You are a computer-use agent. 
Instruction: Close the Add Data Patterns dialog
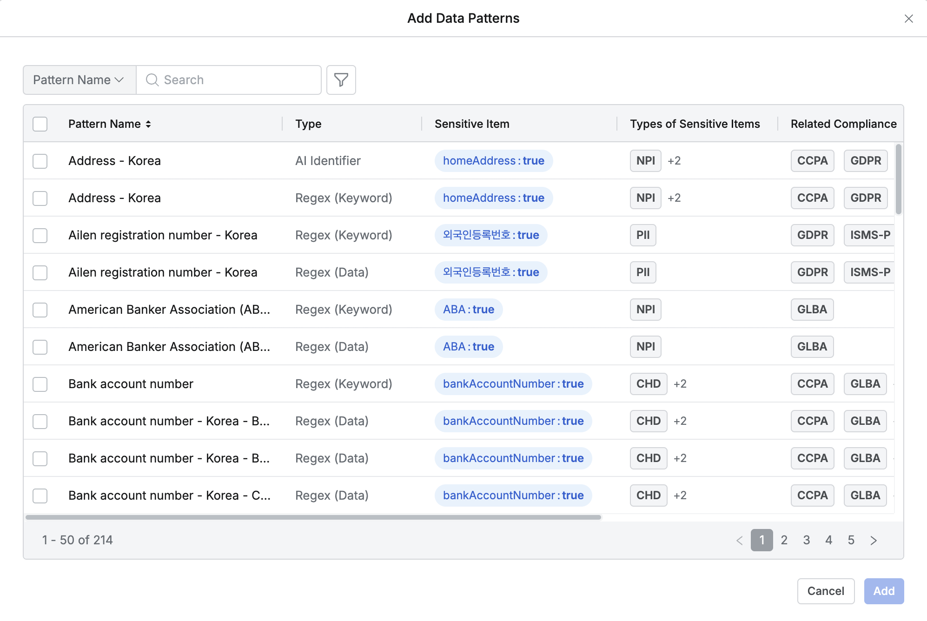[908, 19]
